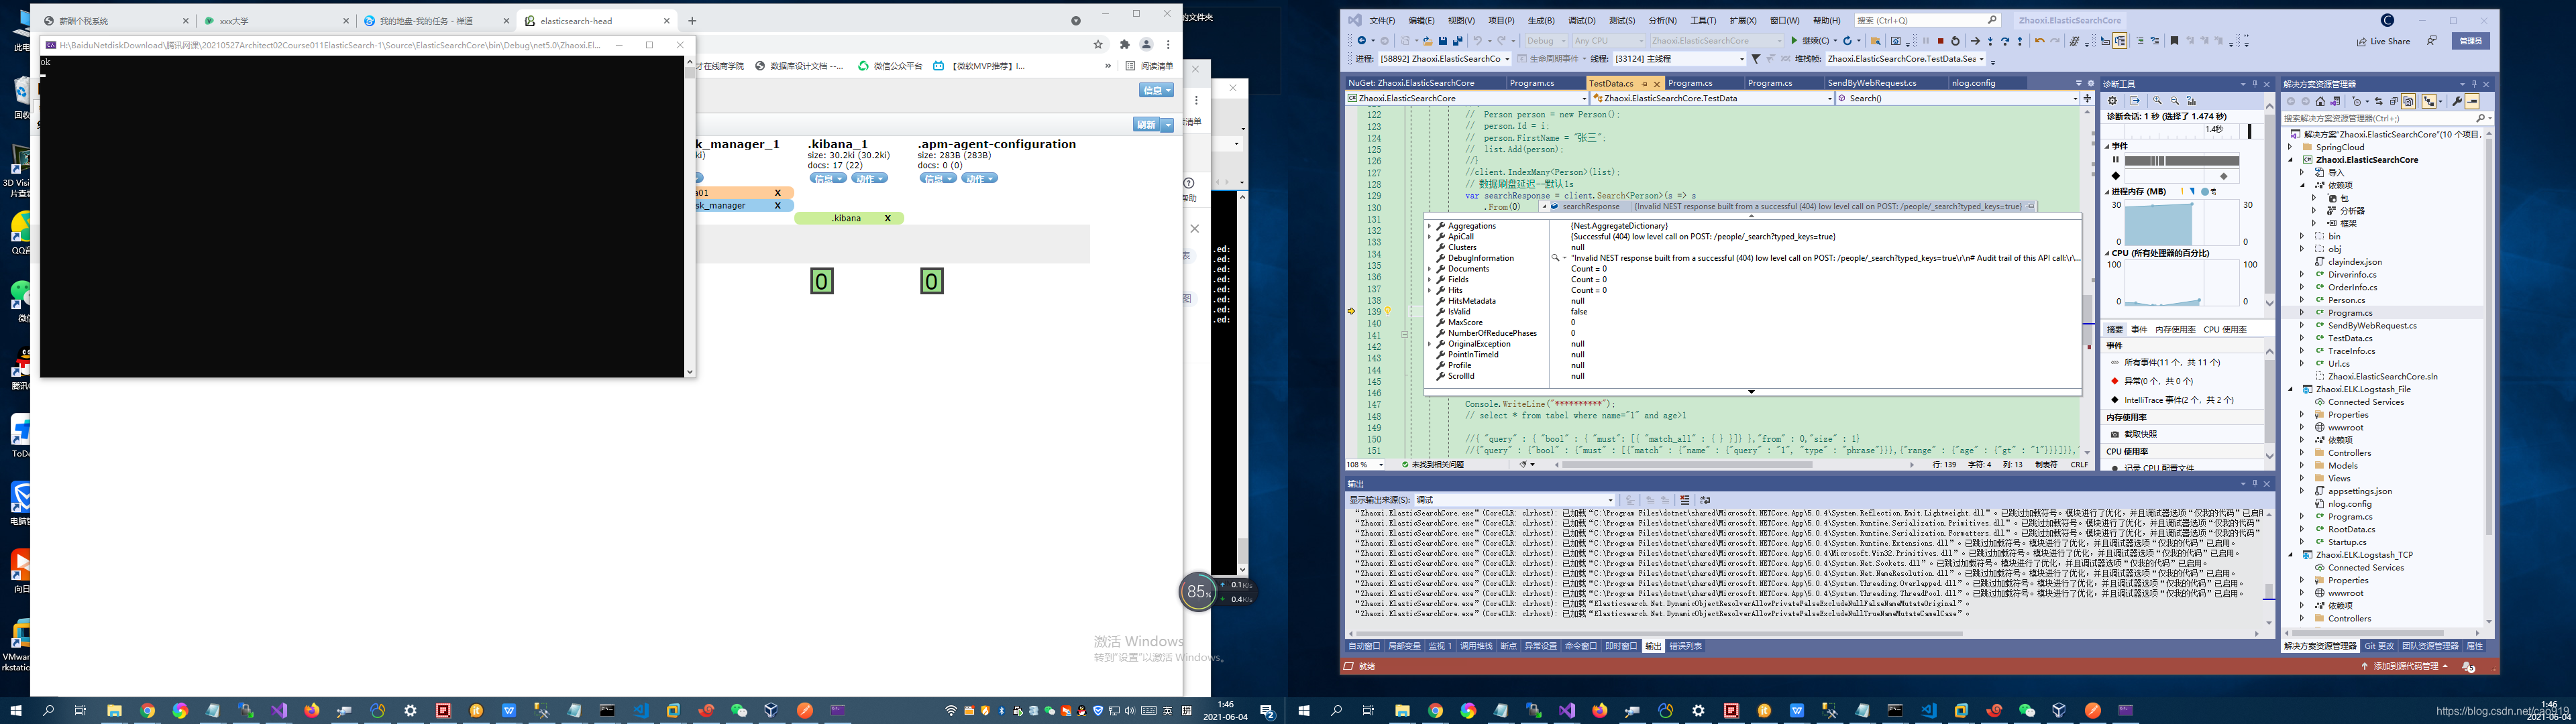2576x724 pixels.
Task: Expand the Aggregations property in debugger tooltip
Action: pos(1430,226)
